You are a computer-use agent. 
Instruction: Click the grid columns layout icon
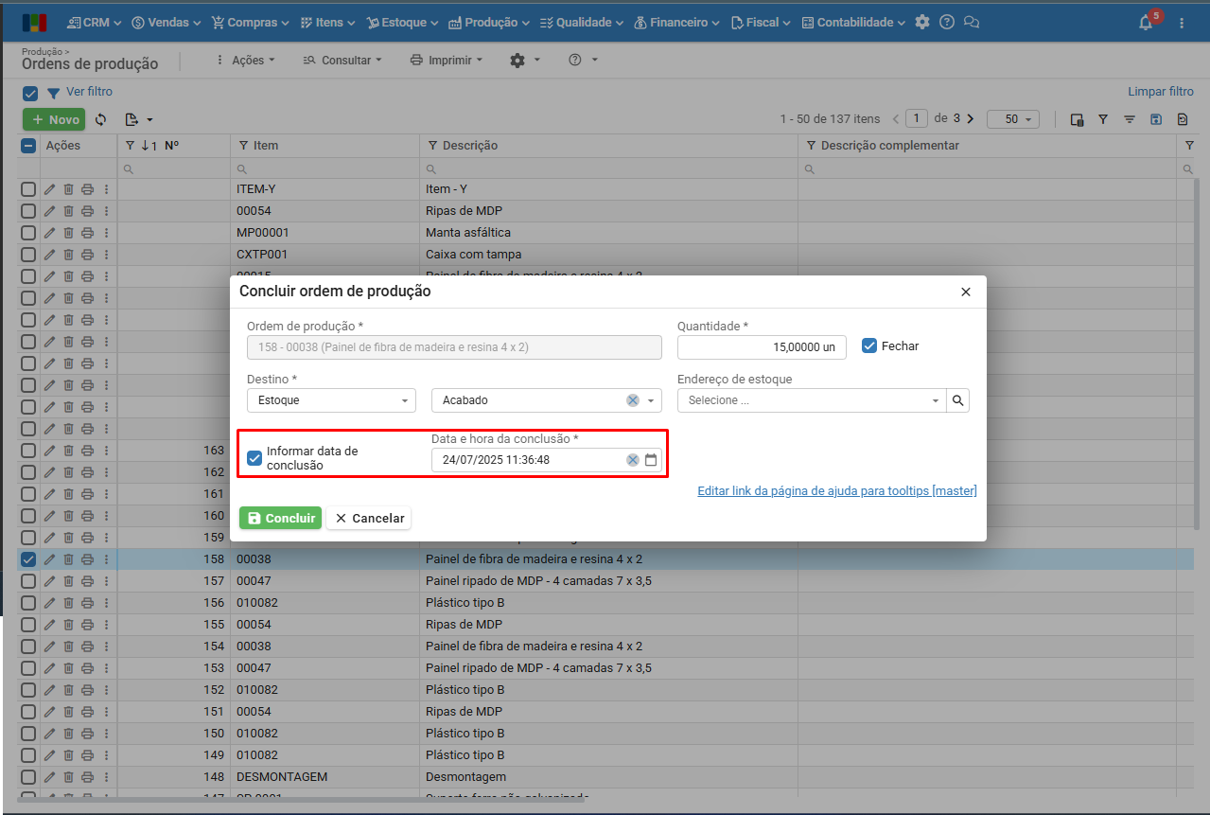click(1077, 119)
